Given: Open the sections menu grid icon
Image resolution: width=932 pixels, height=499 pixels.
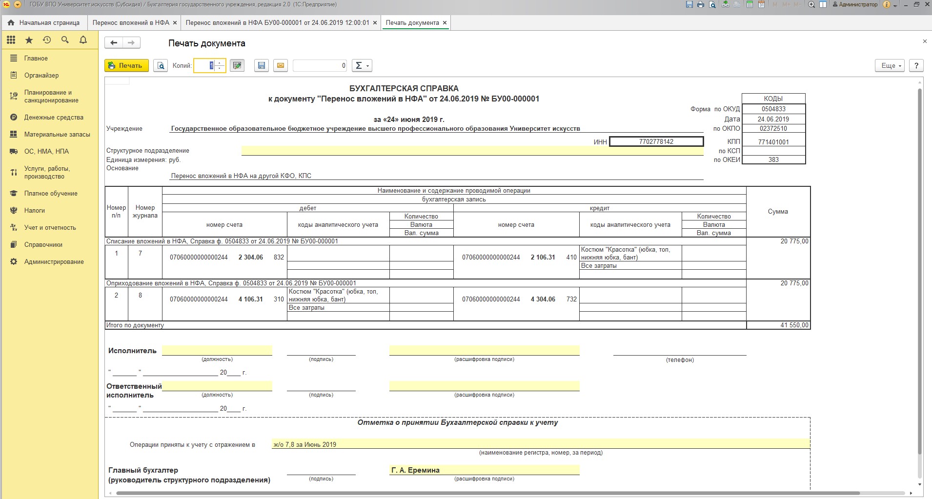Looking at the screenshot, I should (x=11, y=40).
